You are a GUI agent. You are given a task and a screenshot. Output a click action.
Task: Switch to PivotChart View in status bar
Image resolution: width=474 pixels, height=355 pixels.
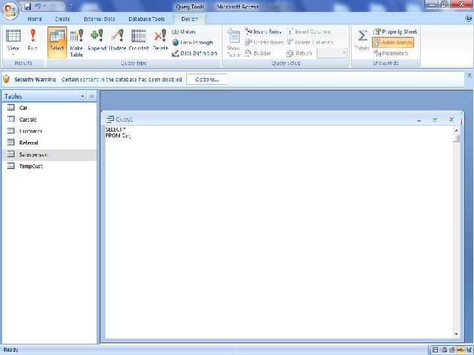click(452, 350)
